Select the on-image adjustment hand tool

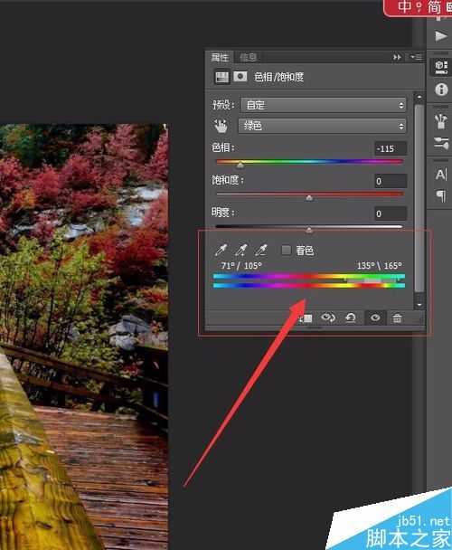click(221, 126)
